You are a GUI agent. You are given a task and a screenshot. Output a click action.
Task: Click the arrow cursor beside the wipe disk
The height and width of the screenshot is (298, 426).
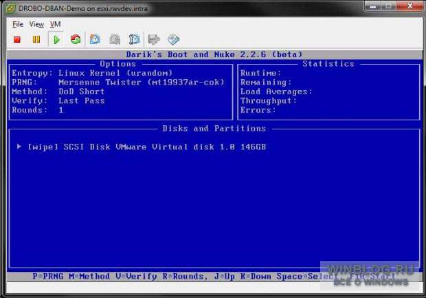point(19,147)
